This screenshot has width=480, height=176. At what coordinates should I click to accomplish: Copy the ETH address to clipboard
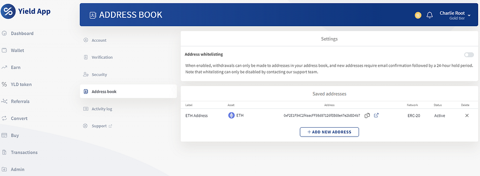(367, 115)
